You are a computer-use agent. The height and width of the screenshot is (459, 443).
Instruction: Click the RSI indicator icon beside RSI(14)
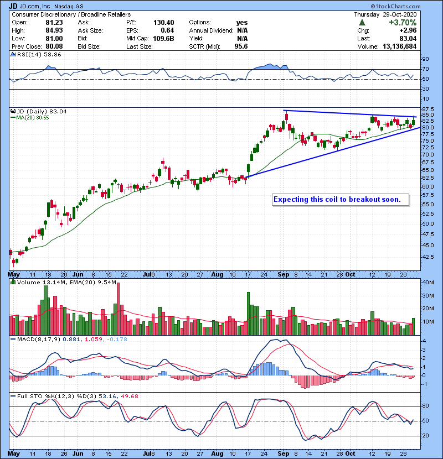coord(13,54)
